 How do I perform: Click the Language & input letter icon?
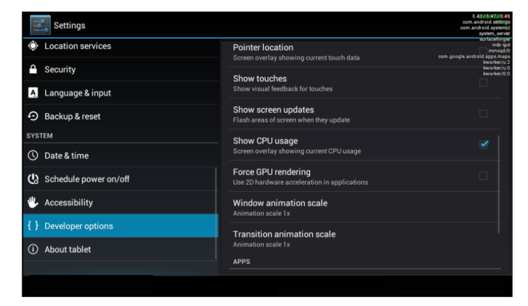[33, 93]
